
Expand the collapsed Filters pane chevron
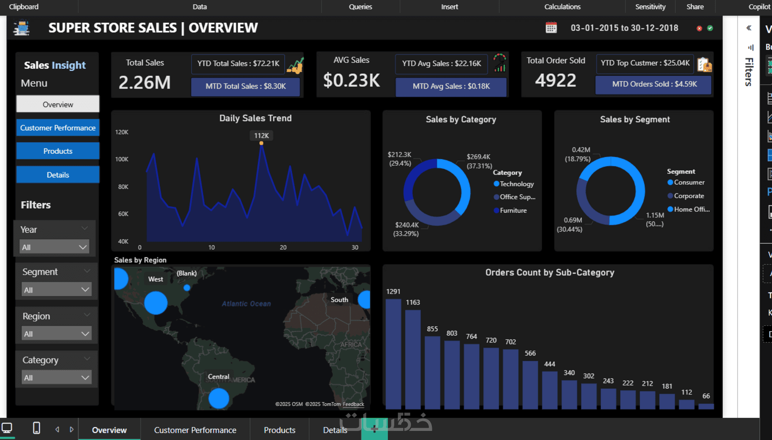749,28
